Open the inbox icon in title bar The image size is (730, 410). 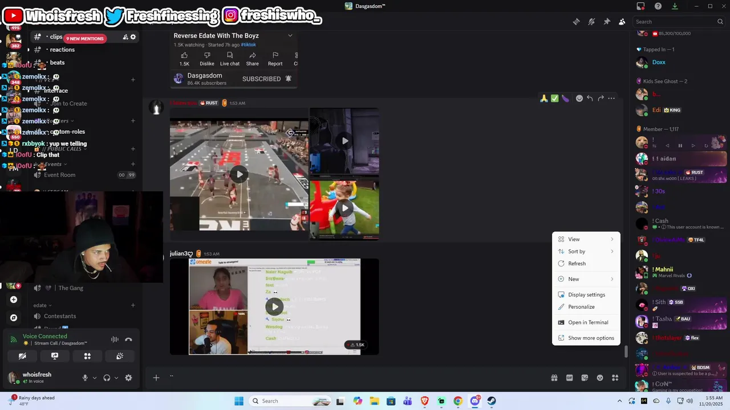click(641, 6)
